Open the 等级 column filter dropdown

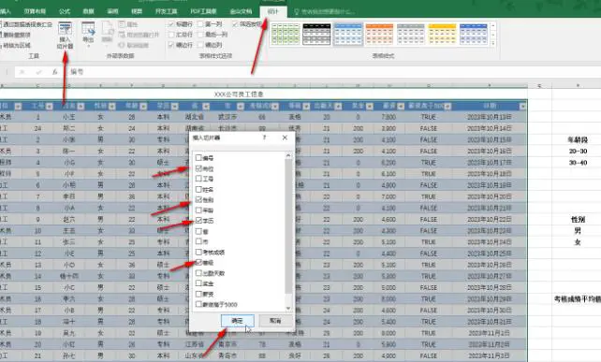click(x=306, y=106)
